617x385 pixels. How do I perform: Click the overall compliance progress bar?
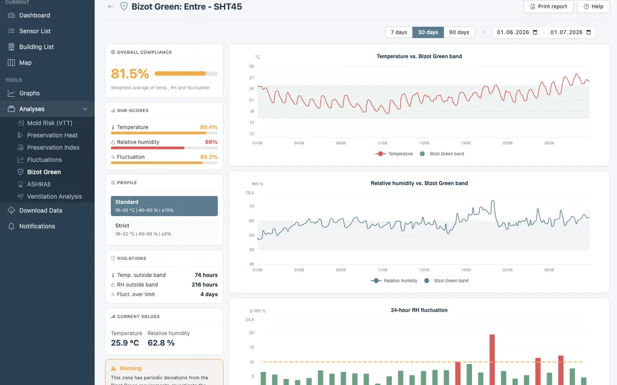coord(186,74)
